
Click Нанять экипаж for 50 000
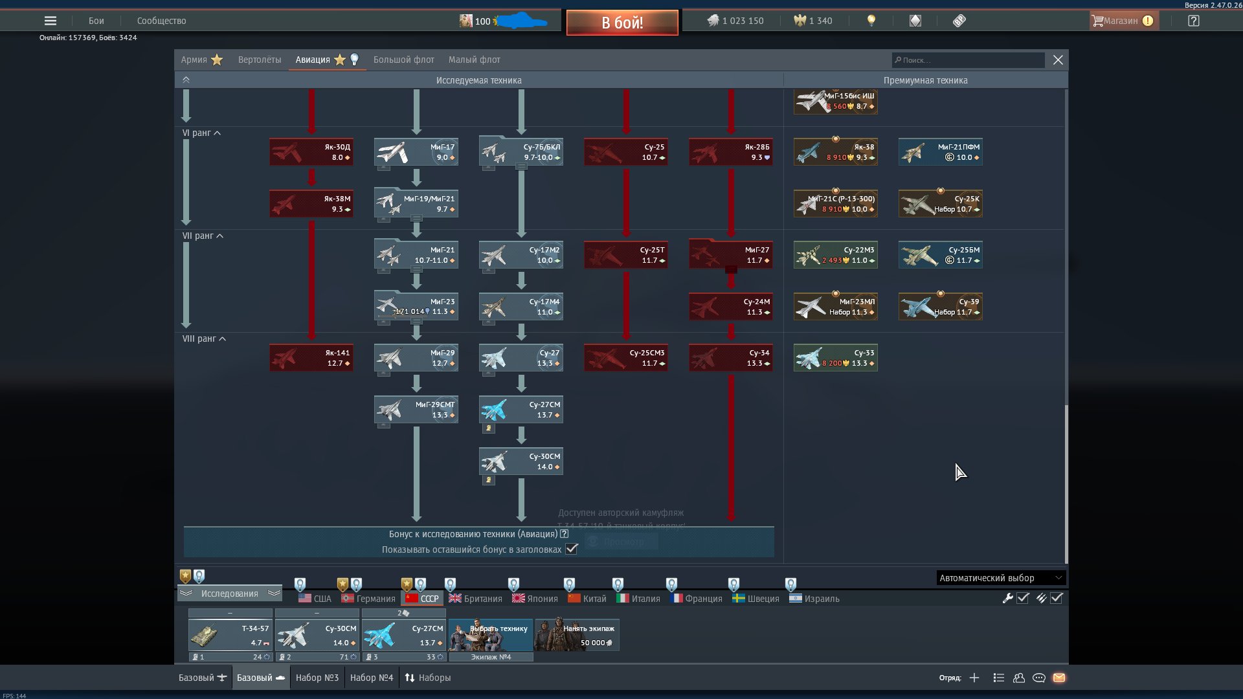click(577, 635)
